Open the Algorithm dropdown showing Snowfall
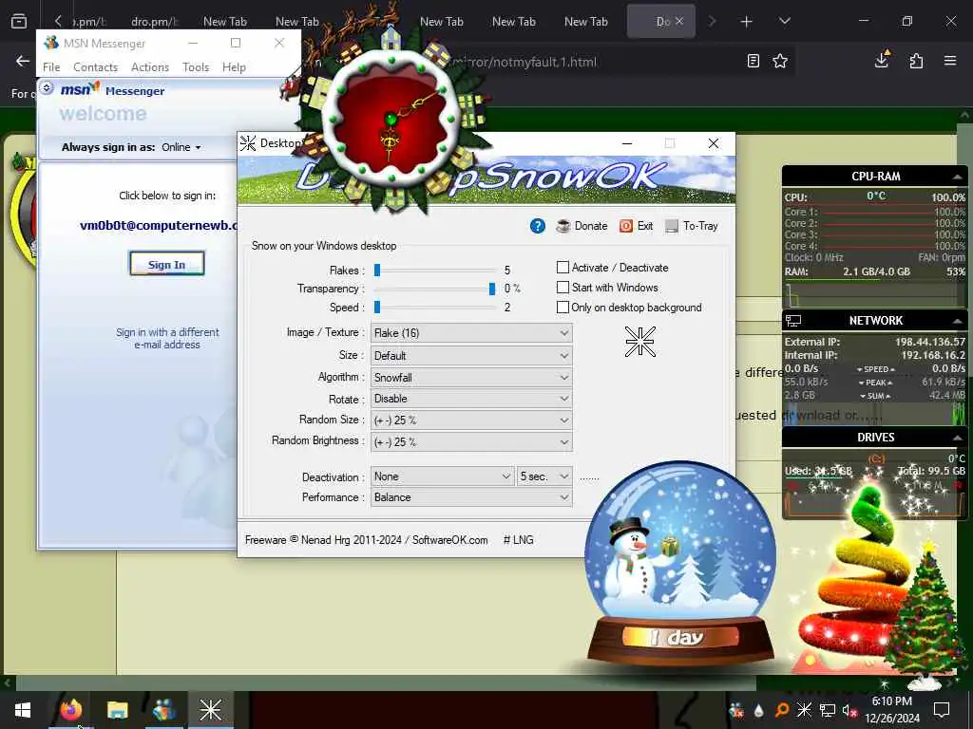 [471, 378]
